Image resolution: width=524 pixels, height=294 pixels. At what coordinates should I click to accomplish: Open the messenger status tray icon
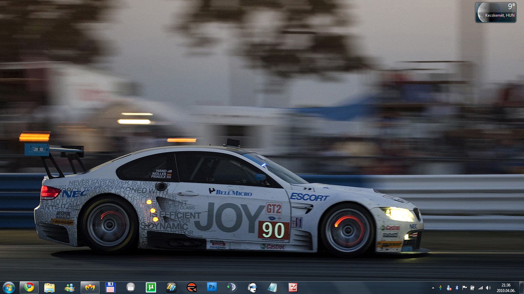[449, 288]
